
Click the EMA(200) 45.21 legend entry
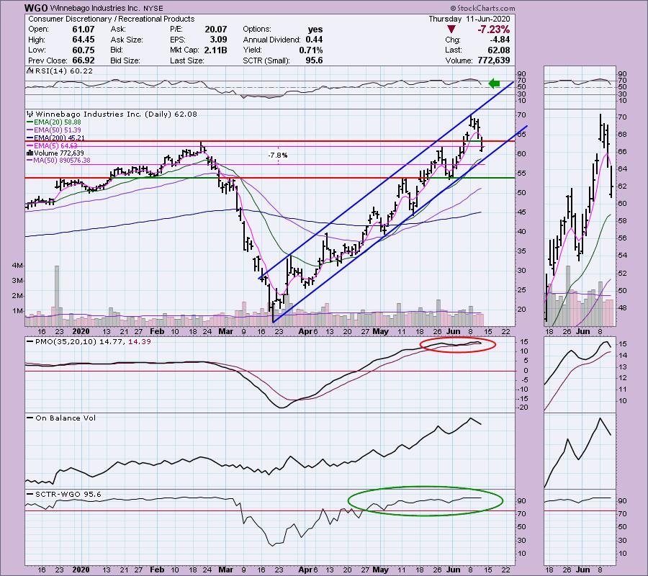tap(59, 138)
